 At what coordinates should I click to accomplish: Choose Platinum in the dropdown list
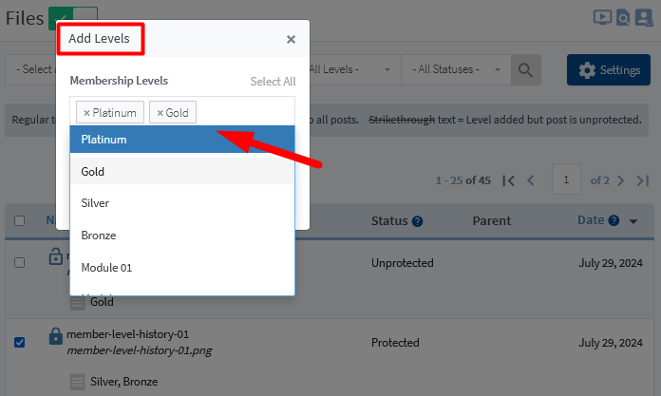click(182, 140)
